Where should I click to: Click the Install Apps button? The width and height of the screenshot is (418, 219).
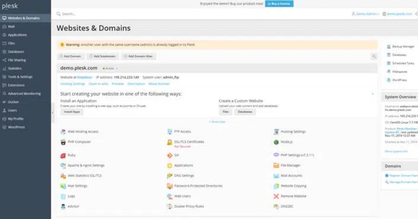click(72, 112)
